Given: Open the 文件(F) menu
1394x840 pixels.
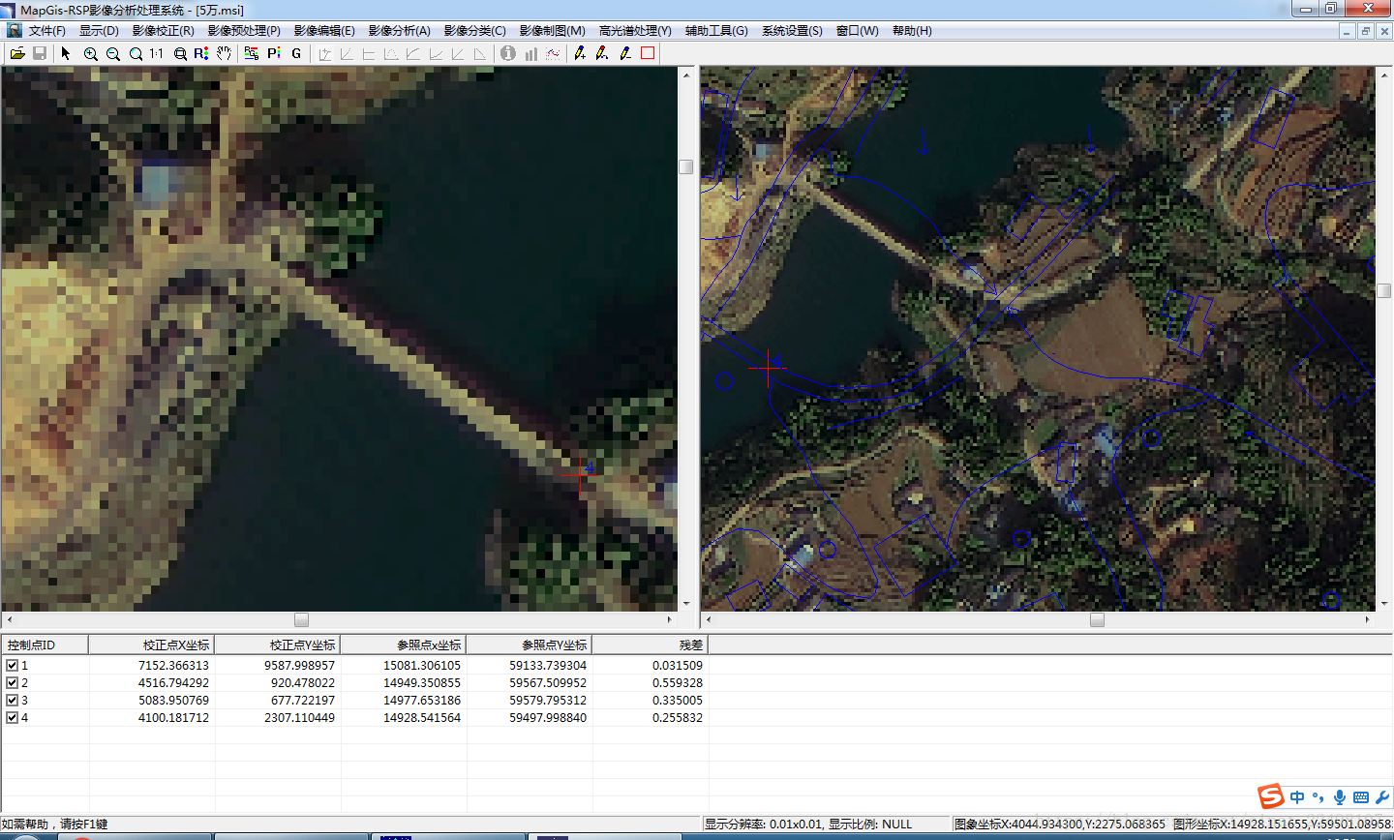Looking at the screenshot, I should tap(47, 31).
